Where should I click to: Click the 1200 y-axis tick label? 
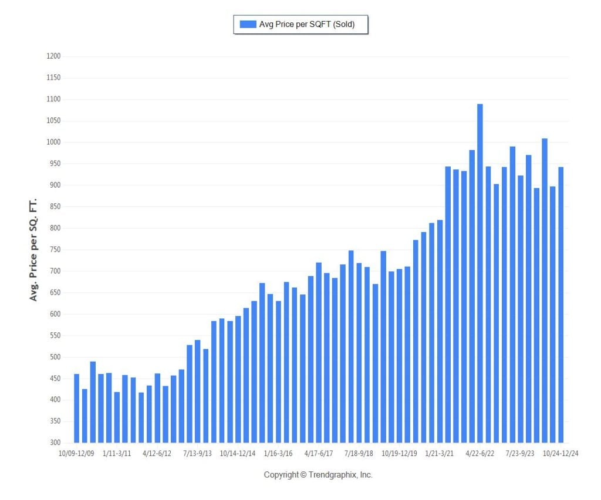tap(53, 56)
